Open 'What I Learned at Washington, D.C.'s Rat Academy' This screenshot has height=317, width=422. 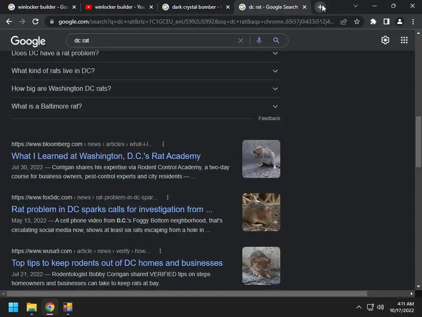pos(106,156)
